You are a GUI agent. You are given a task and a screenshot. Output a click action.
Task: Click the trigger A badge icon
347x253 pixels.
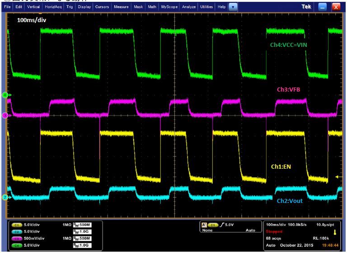204,225
